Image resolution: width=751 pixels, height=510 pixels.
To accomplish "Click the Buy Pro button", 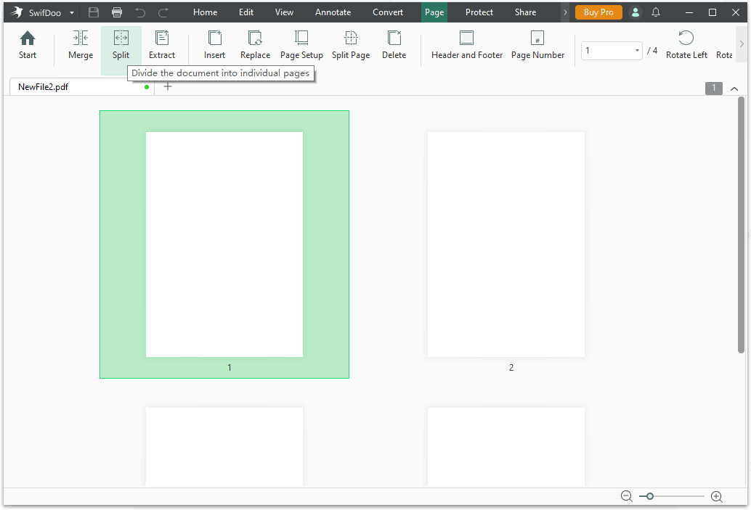I will click(598, 12).
